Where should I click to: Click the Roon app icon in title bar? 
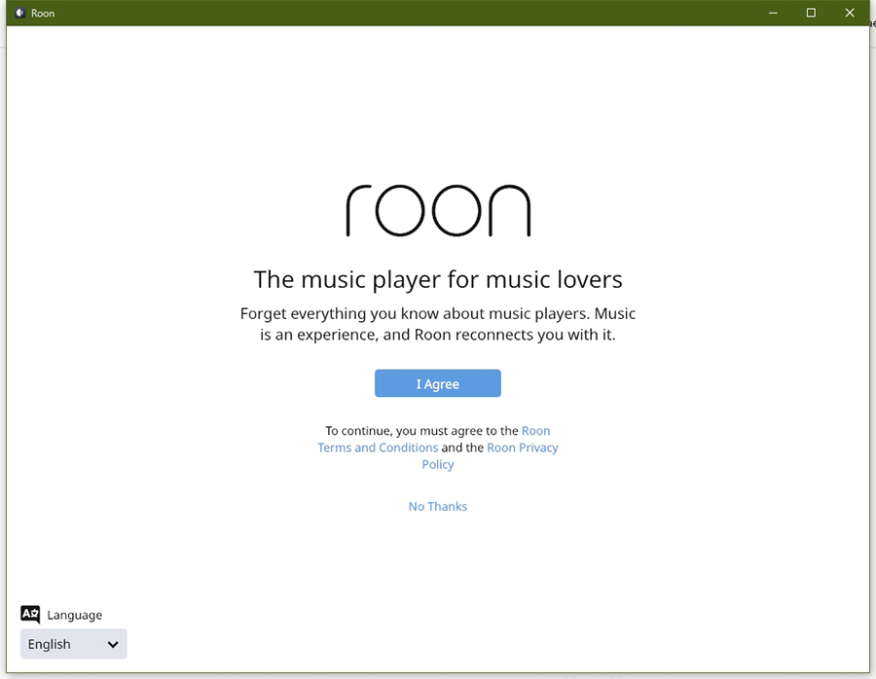pyautogui.click(x=19, y=14)
